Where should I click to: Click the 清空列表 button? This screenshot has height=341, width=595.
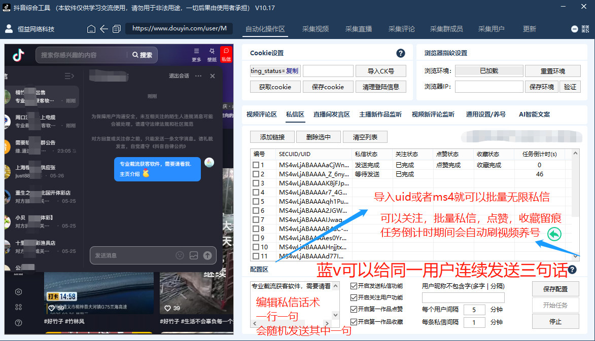click(367, 137)
